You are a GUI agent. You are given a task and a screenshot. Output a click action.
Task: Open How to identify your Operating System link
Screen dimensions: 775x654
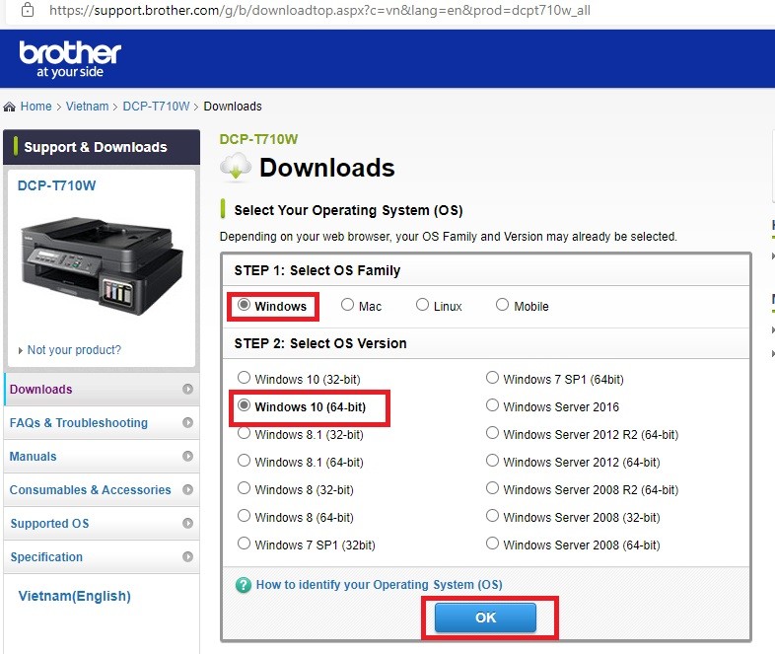pyautogui.click(x=379, y=585)
